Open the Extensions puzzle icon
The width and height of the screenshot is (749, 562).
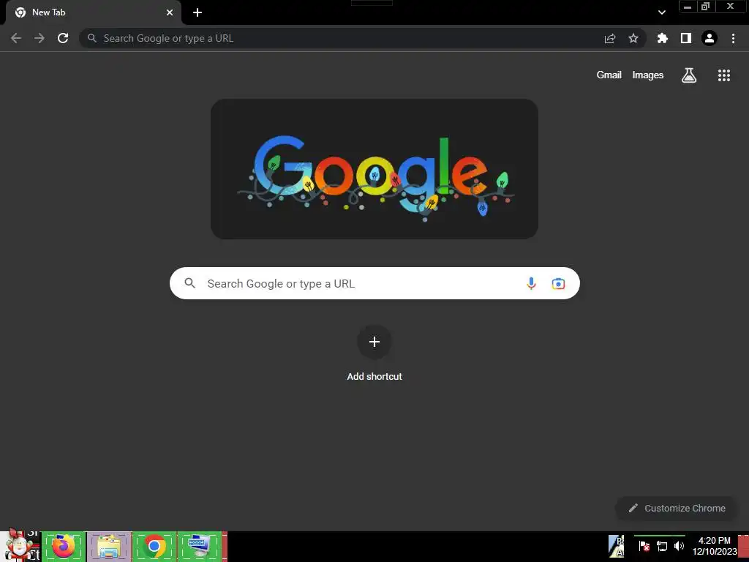pos(663,38)
